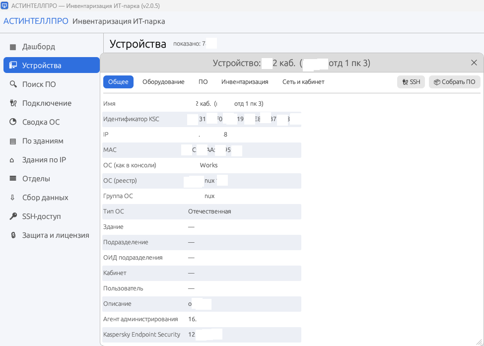Click the Устройства page heading

point(138,44)
